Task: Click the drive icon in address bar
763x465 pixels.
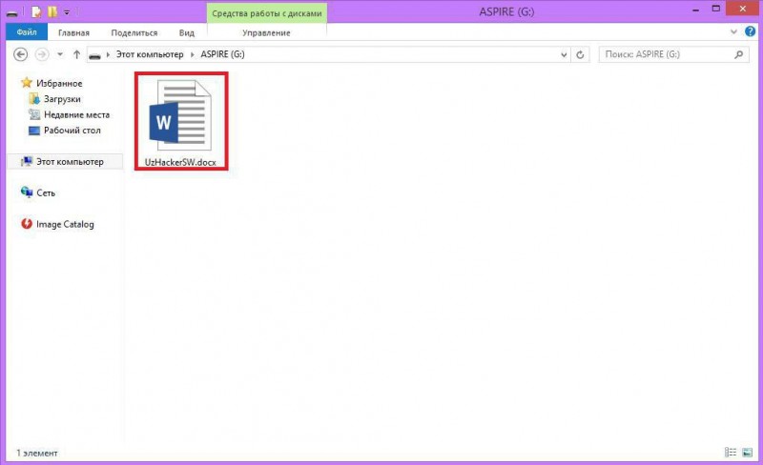Action: click(94, 55)
